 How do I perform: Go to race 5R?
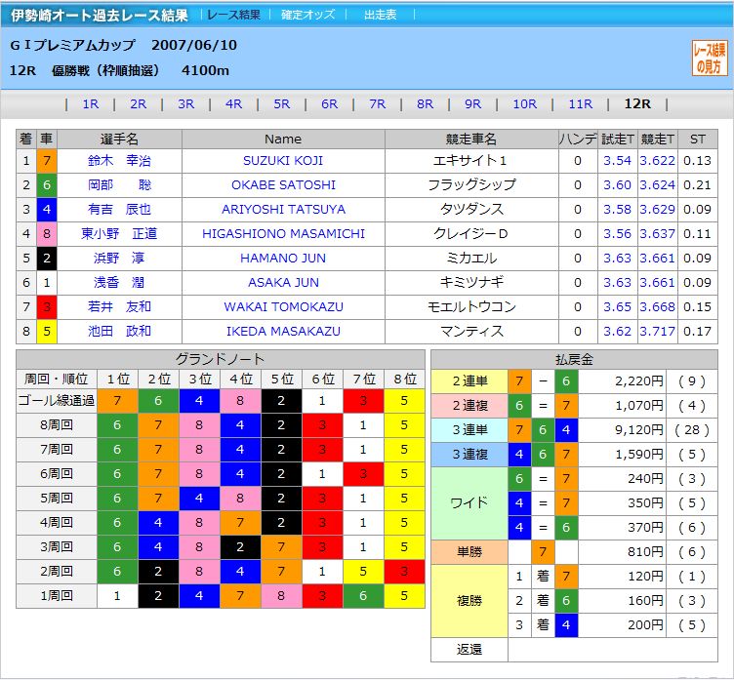point(281,103)
